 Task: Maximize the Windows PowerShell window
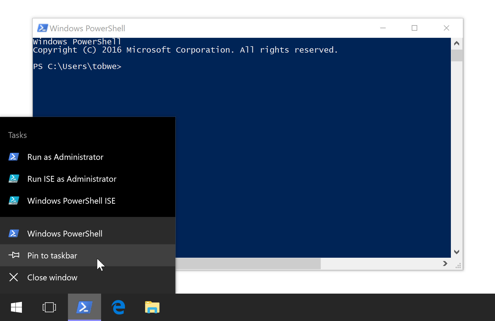[414, 28]
